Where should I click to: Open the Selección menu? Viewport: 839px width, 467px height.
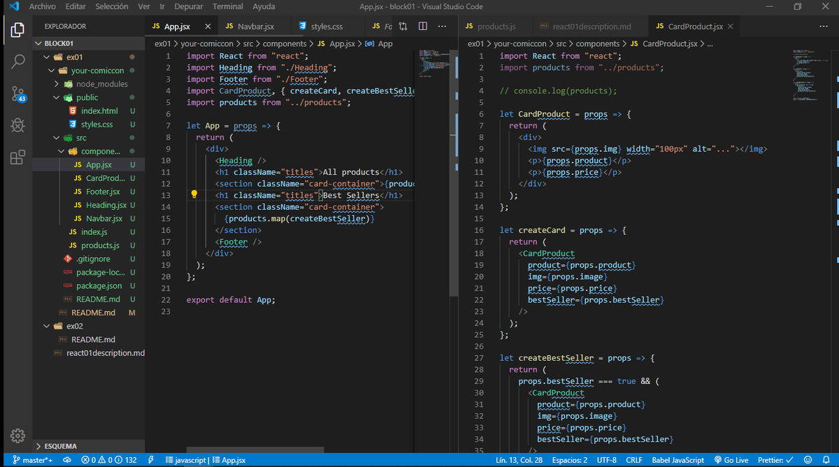click(x=112, y=6)
